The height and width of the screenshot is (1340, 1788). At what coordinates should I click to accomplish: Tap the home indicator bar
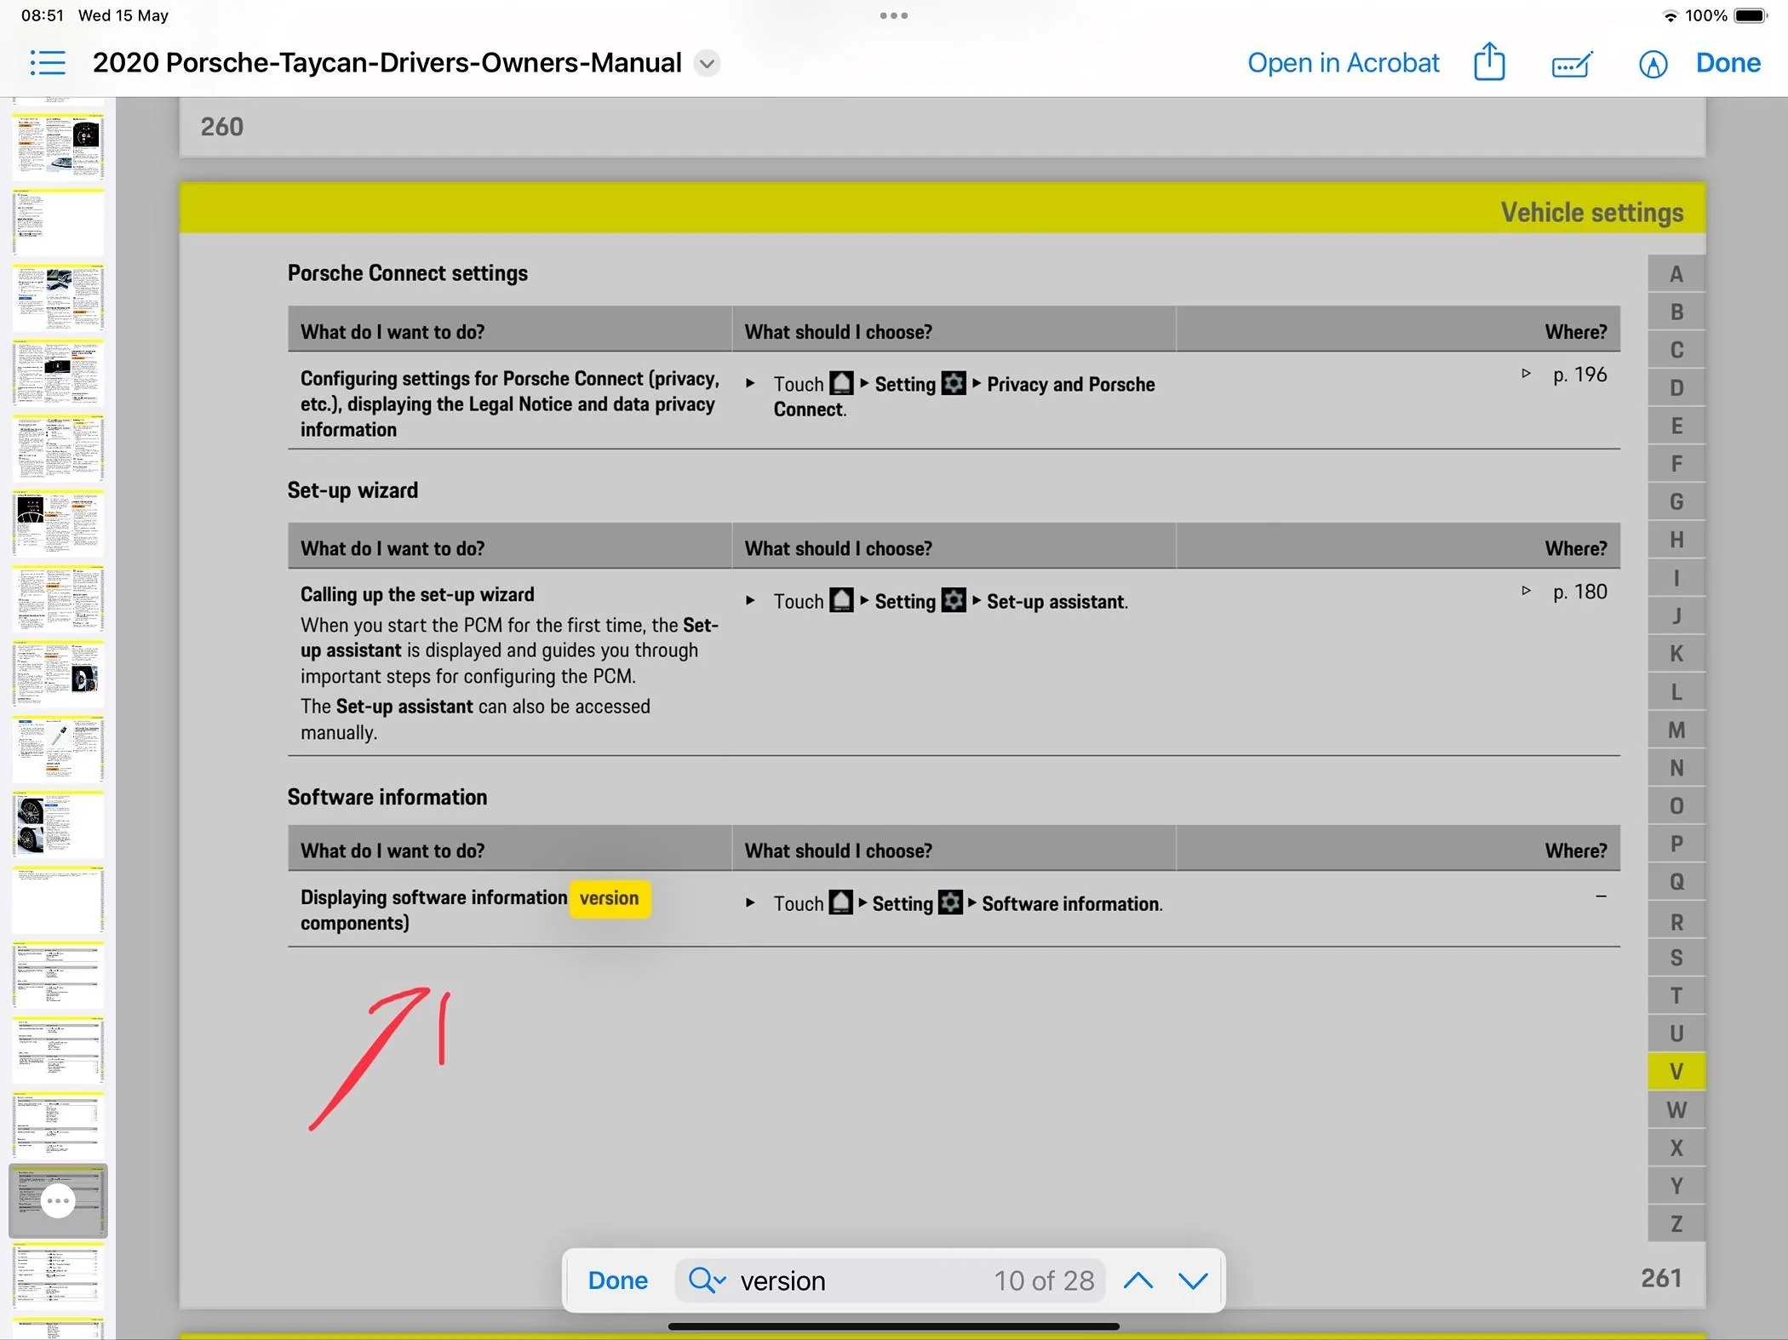tap(893, 1326)
